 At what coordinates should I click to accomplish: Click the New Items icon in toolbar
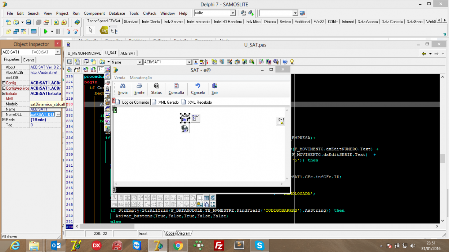(x=8, y=22)
